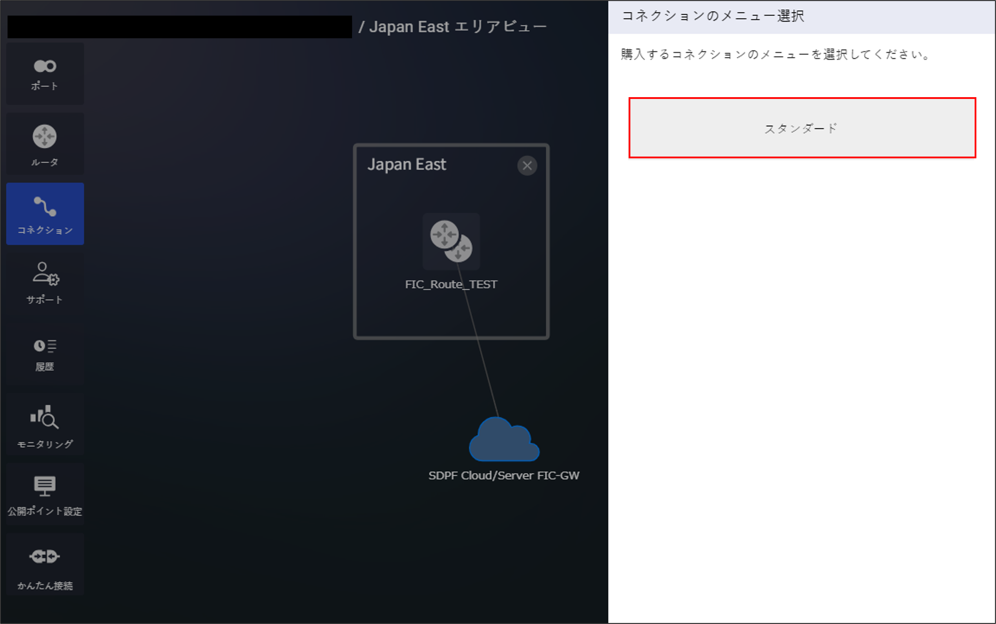
Task: Open the 公開ポイント設定 sidebar menu
Action: [45, 494]
